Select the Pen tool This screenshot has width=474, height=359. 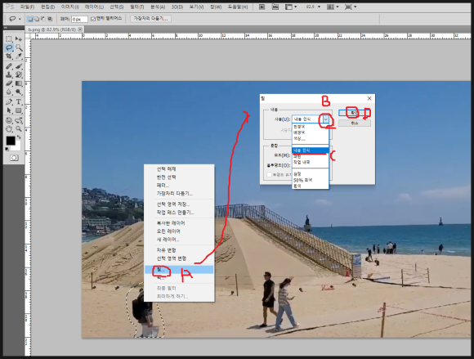click(9, 101)
